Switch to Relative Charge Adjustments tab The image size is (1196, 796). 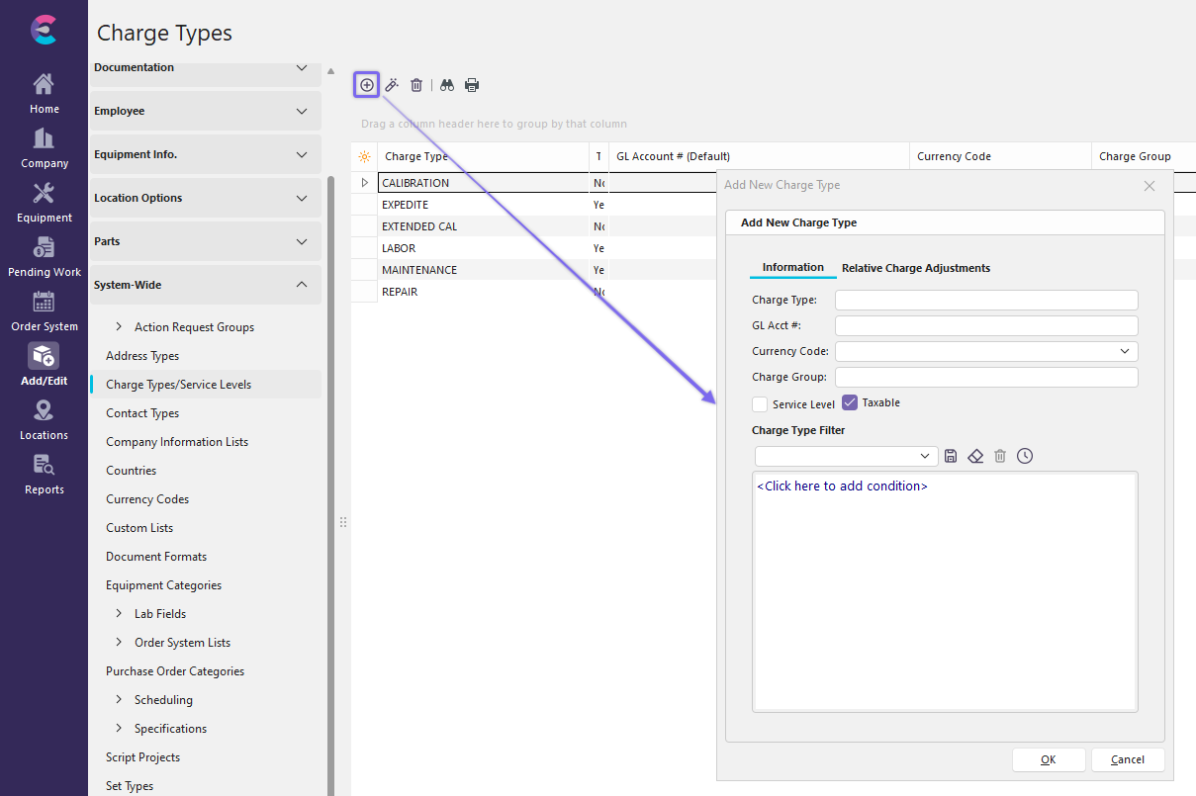tap(915, 268)
